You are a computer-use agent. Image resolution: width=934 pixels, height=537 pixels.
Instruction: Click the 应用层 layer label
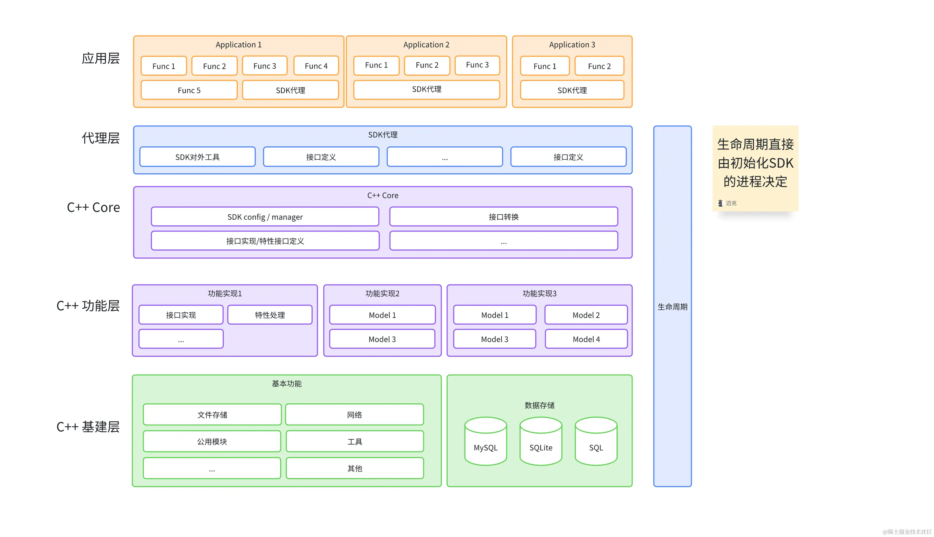click(101, 58)
